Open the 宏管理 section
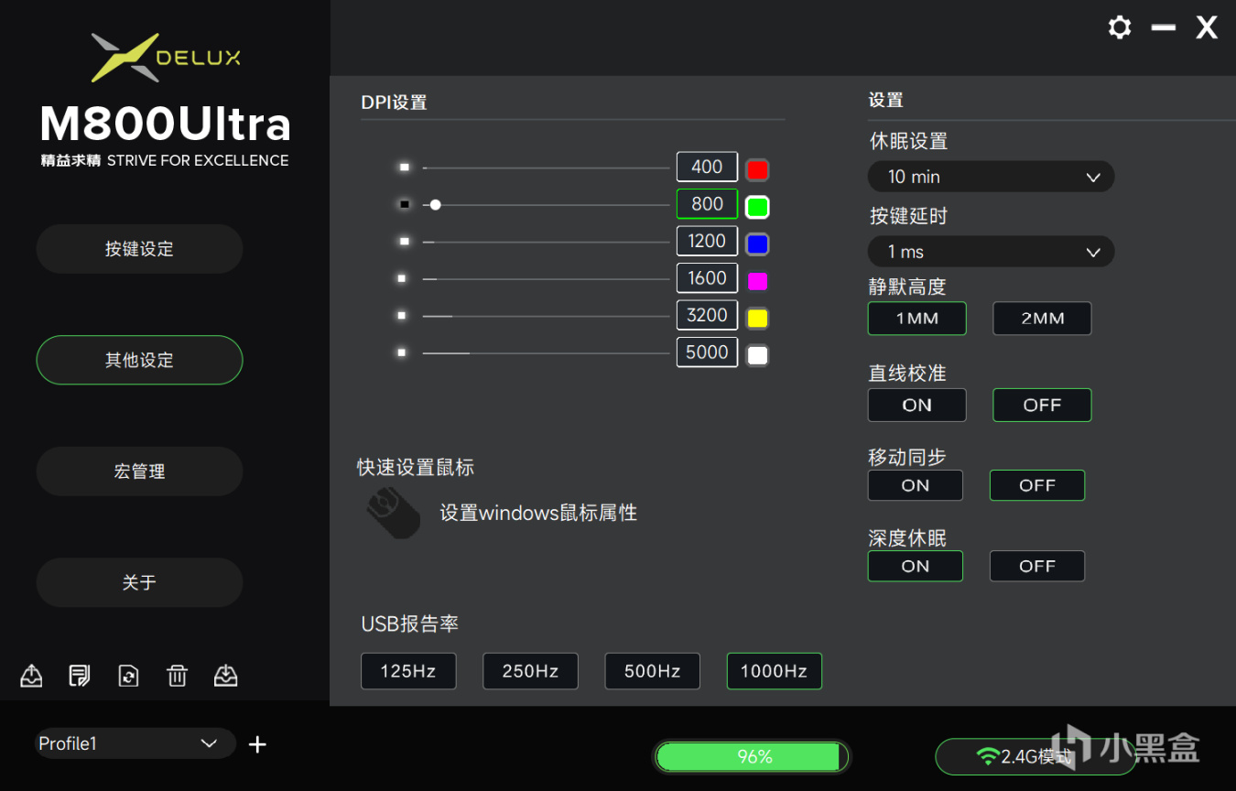The height and width of the screenshot is (791, 1236). coord(139,471)
